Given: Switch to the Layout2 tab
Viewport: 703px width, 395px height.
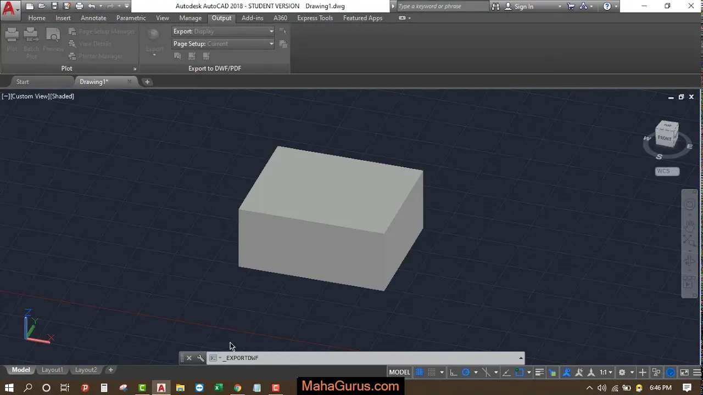Looking at the screenshot, I should point(86,370).
